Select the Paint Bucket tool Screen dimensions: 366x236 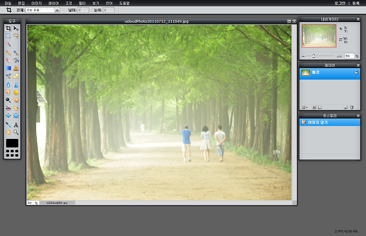[16, 61]
